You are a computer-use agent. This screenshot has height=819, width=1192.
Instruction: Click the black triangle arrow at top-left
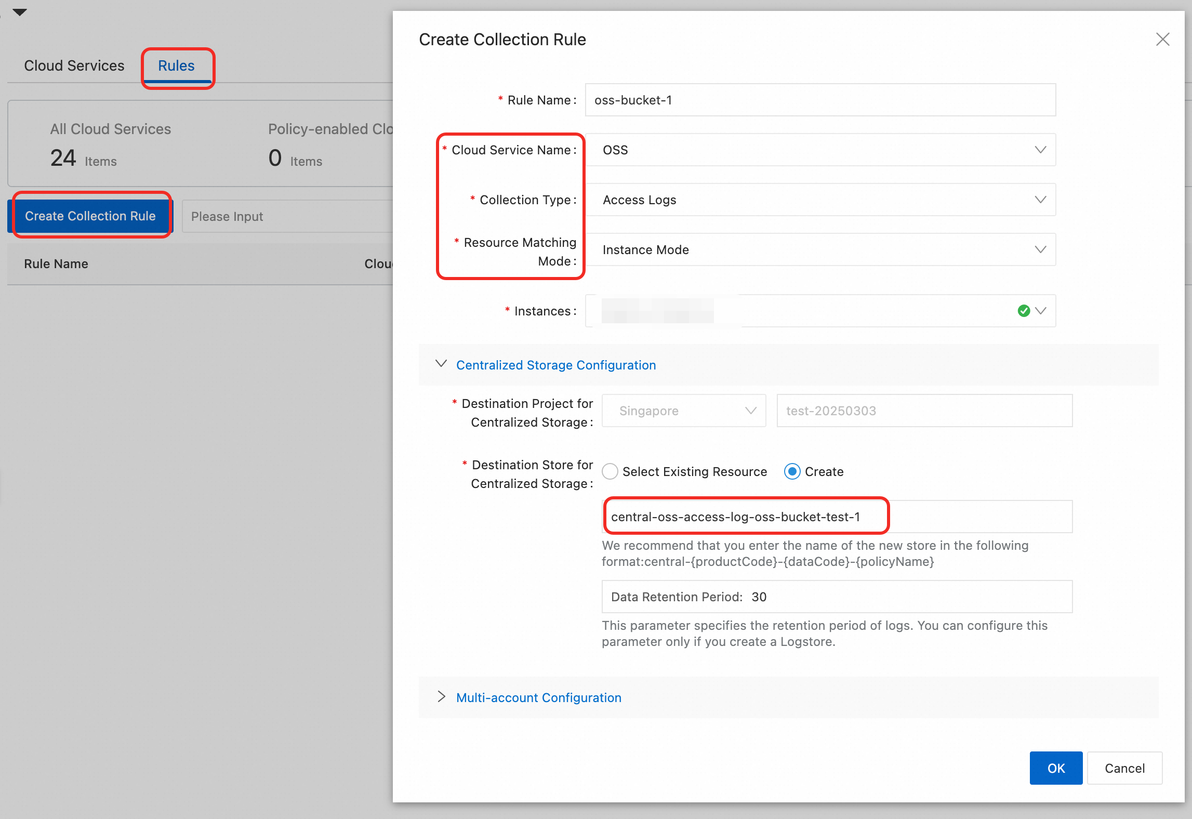coord(20,12)
